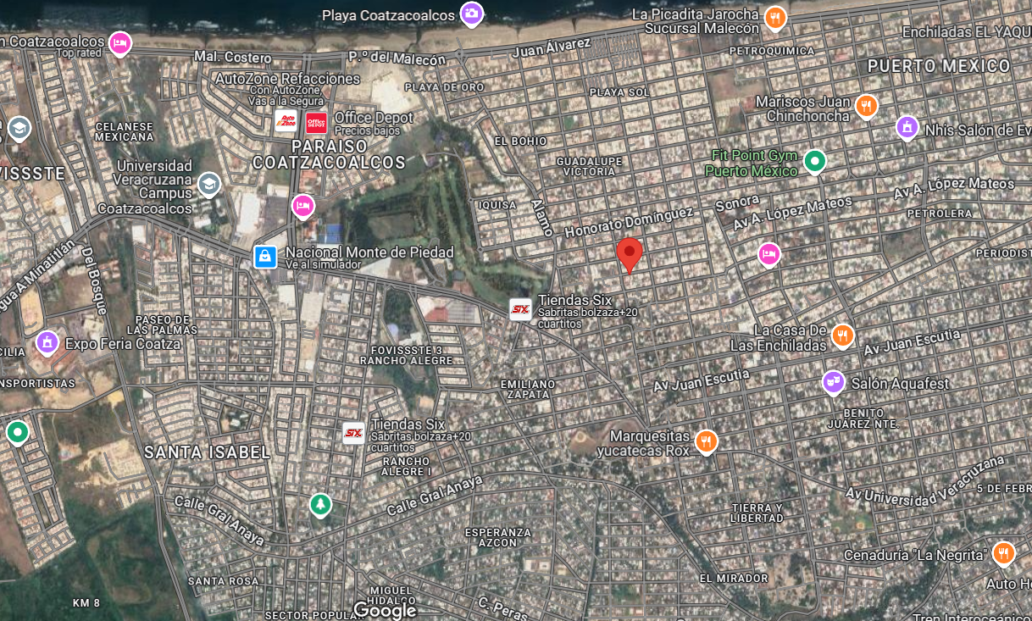Click the Honorato Domínguez street label
Screen dimensions: 1032x621
tap(630, 223)
